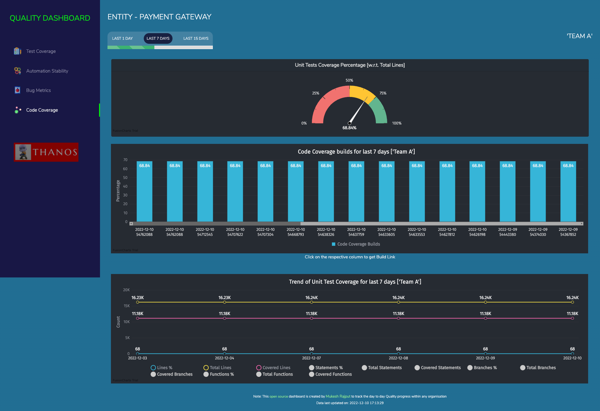Click the green segment of the coverage gauge
Image resolution: width=600 pixels, height=411 pixels.
point(380,111)
